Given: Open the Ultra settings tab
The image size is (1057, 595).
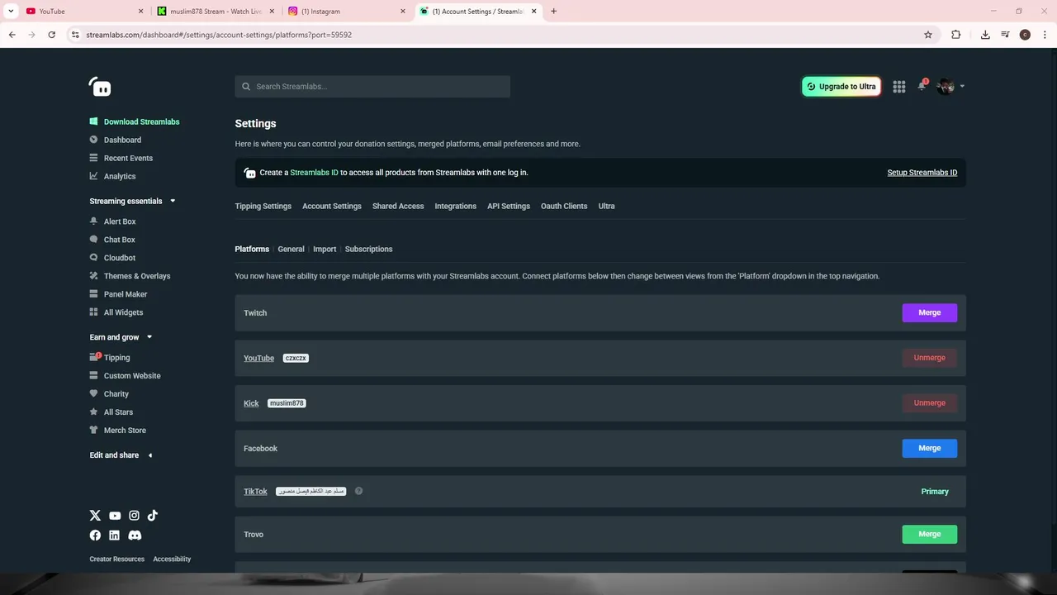Looking at the screenshot, I should (607, 206).
